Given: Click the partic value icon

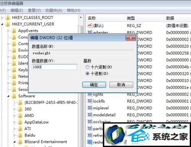Looking at the screenshot, I should pyautogui.click(x=90, y=129).
